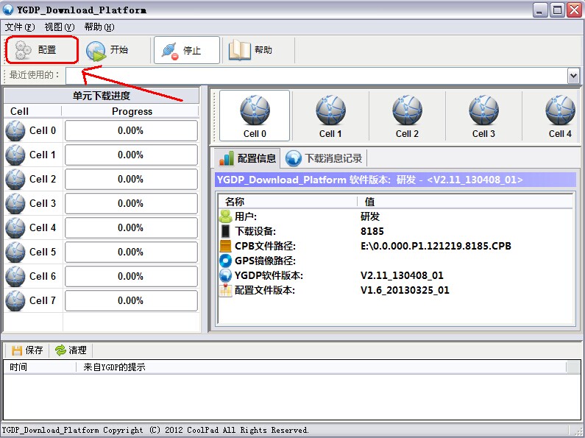The image size is (585, 438).
Task: Open the 配置 configuration toolbar button
Action: 41,50
